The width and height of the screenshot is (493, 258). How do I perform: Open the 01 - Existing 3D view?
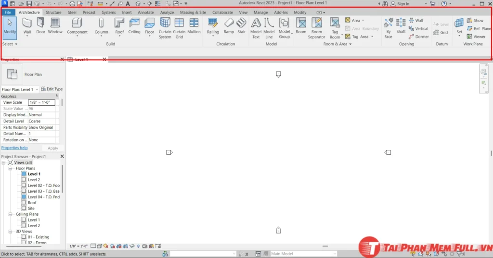point(38,237)
